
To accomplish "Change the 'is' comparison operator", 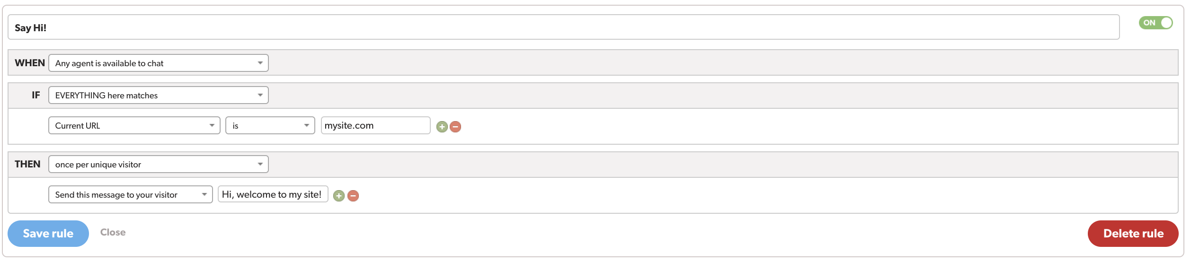I will coord(270,125).
